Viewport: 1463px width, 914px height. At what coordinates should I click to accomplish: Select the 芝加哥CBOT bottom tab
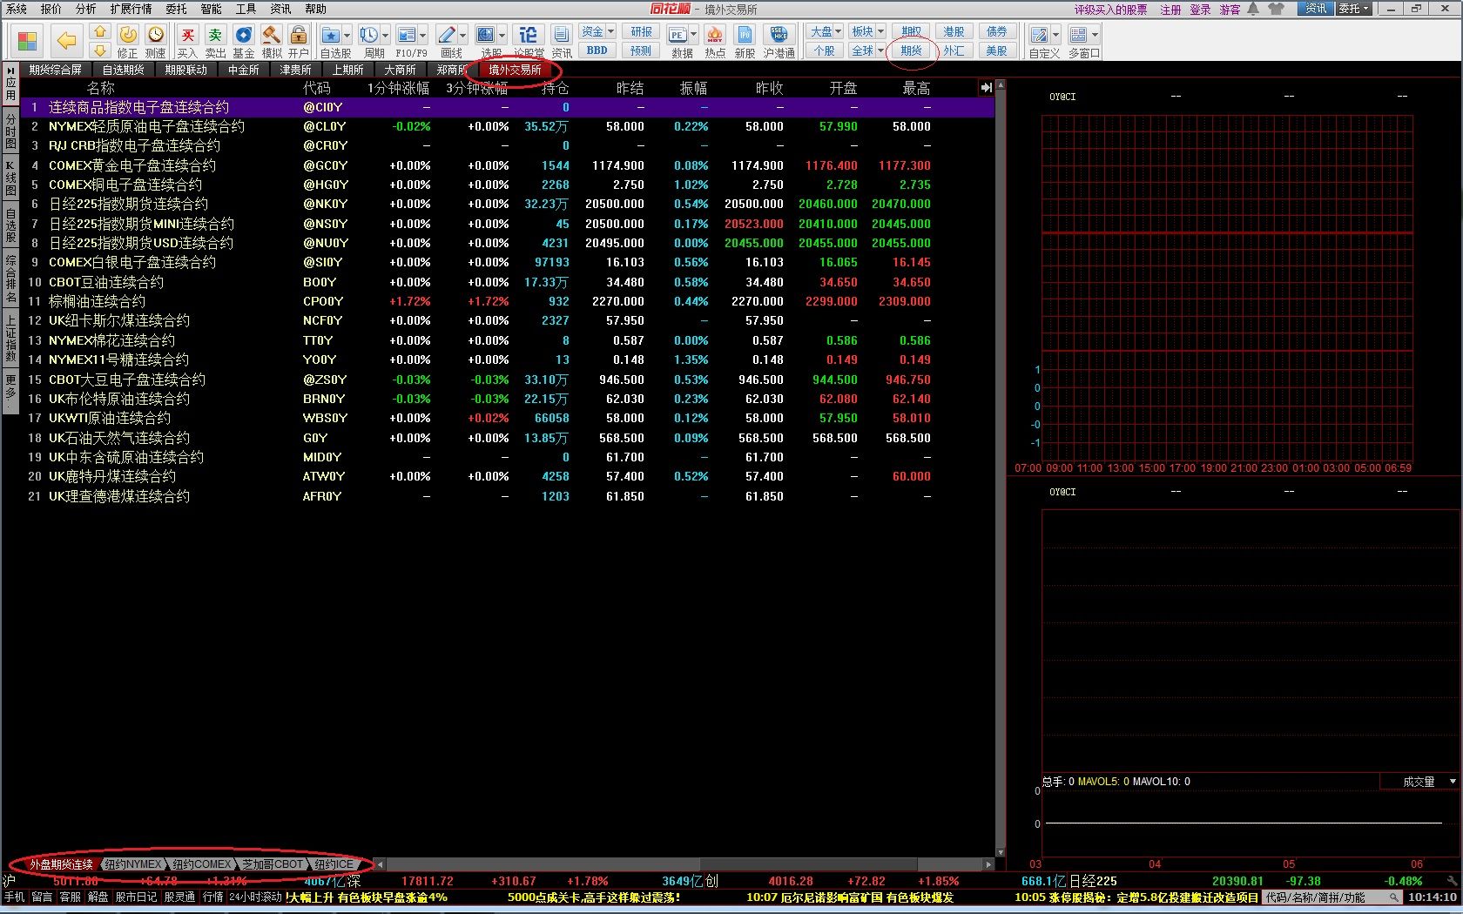click(273, 864)
